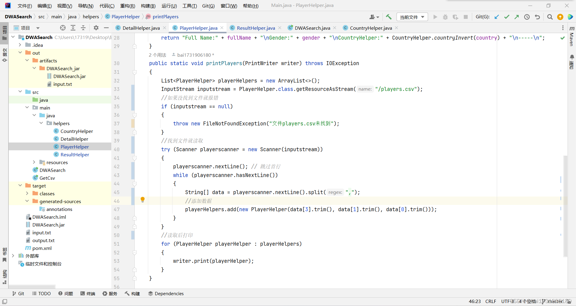Collapse the DWASearch root node

pos(13,37)
